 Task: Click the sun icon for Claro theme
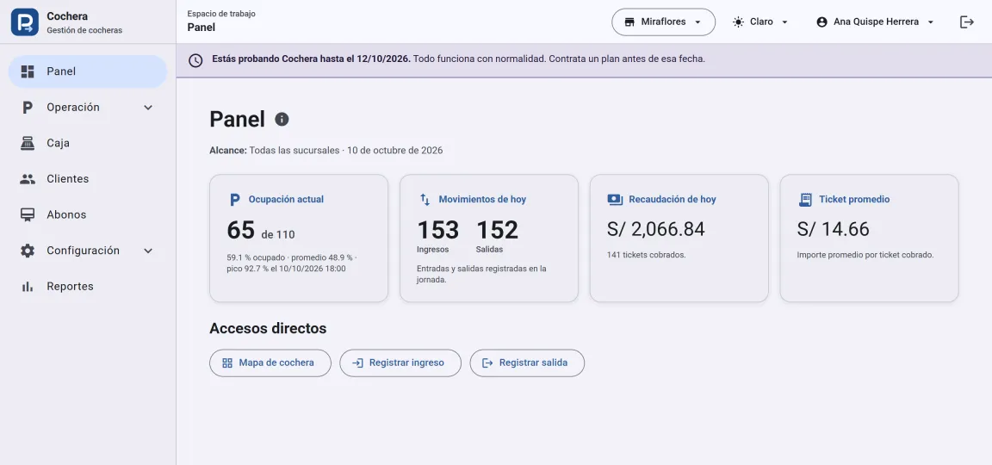click(738, 22)
